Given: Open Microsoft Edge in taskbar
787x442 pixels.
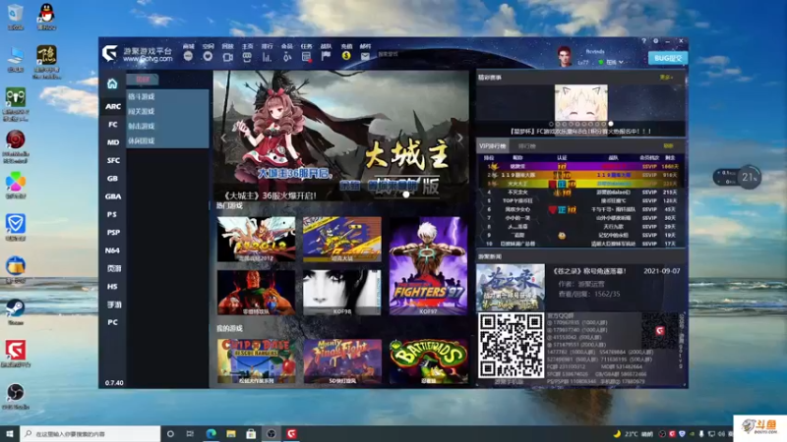Looking at the screenshot, I should click(211, 434).
